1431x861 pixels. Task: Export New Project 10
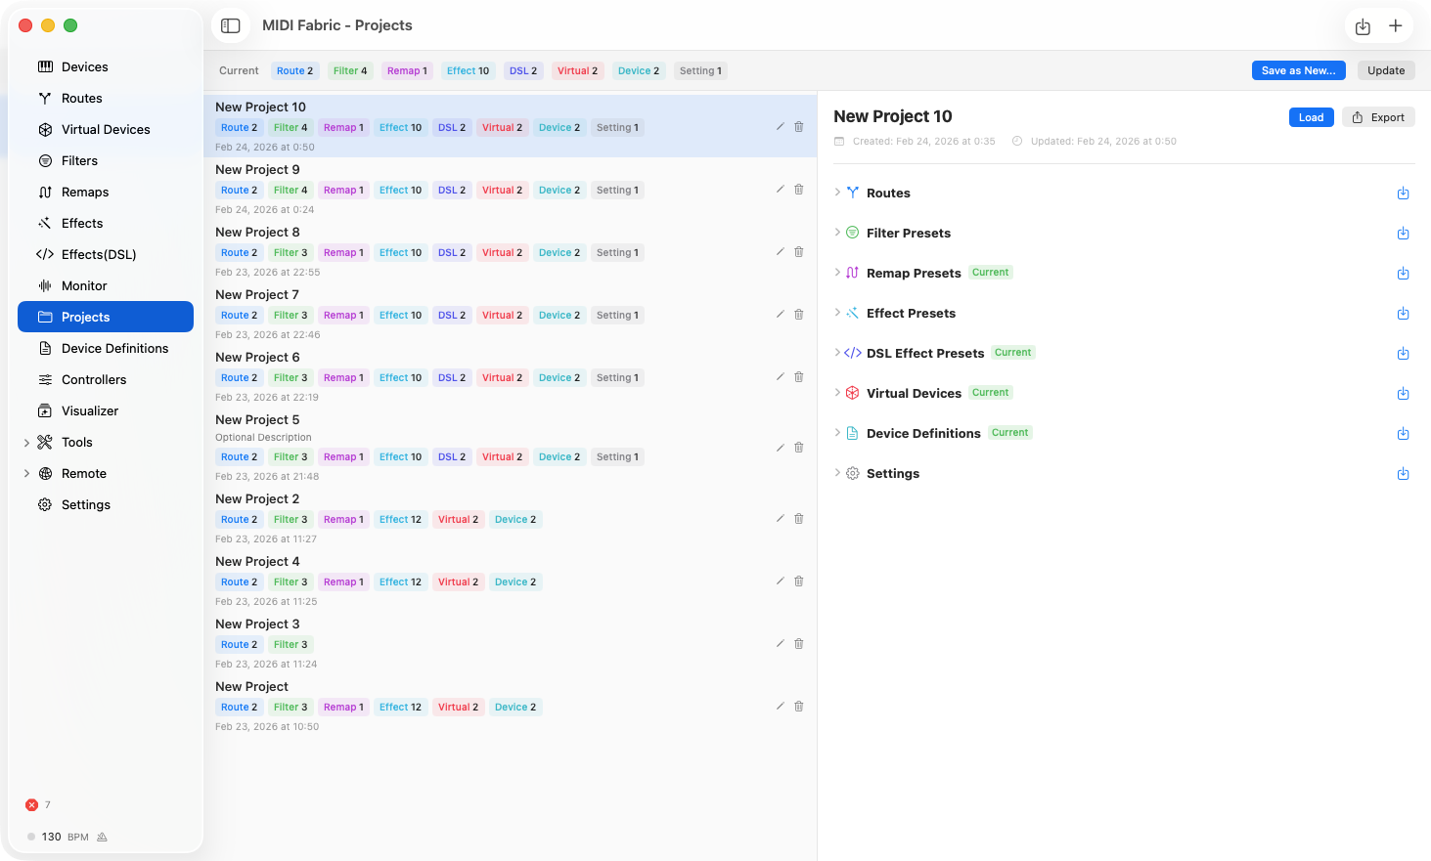click(x=1378, y=117)
